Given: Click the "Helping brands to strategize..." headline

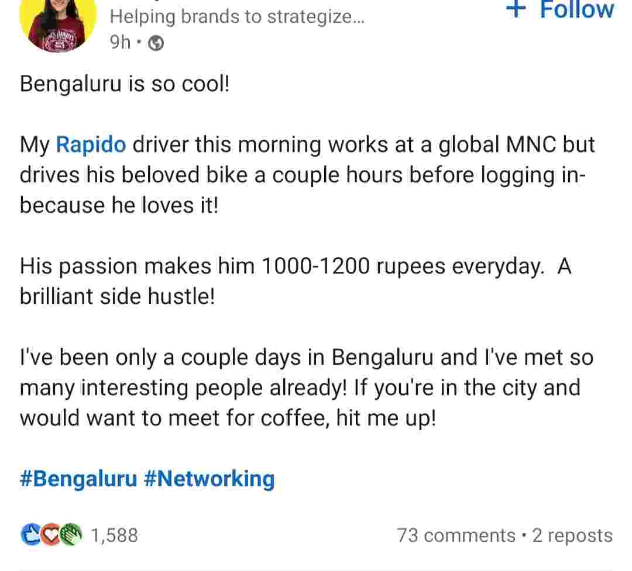Looking at the screenshot, I should [x=236, y=17].
